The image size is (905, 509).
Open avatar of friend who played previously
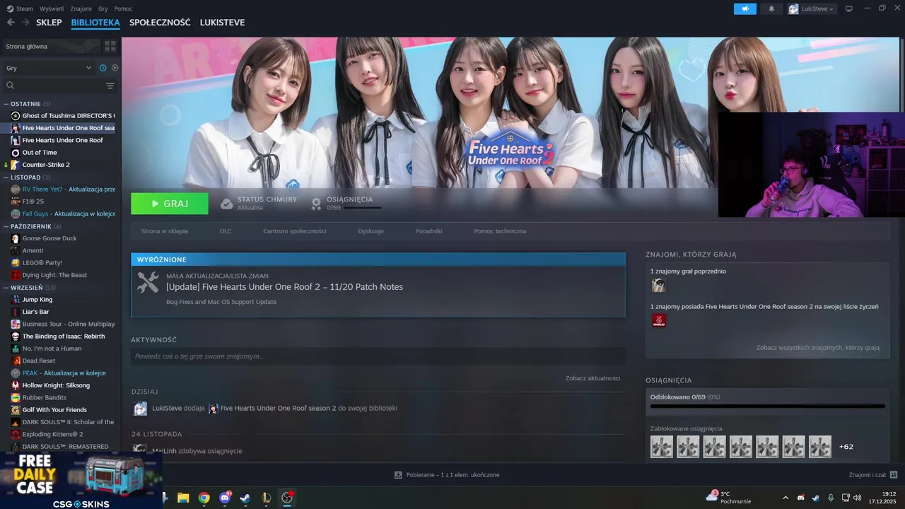pos(658,285)
